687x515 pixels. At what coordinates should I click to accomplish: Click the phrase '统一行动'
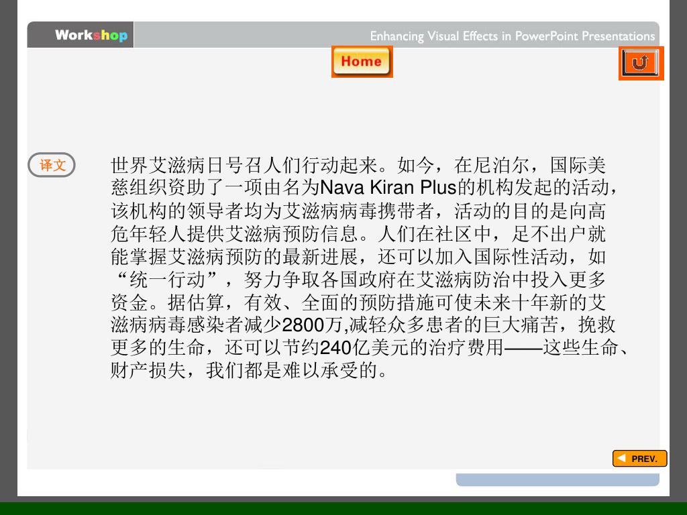tap(168, 280)
